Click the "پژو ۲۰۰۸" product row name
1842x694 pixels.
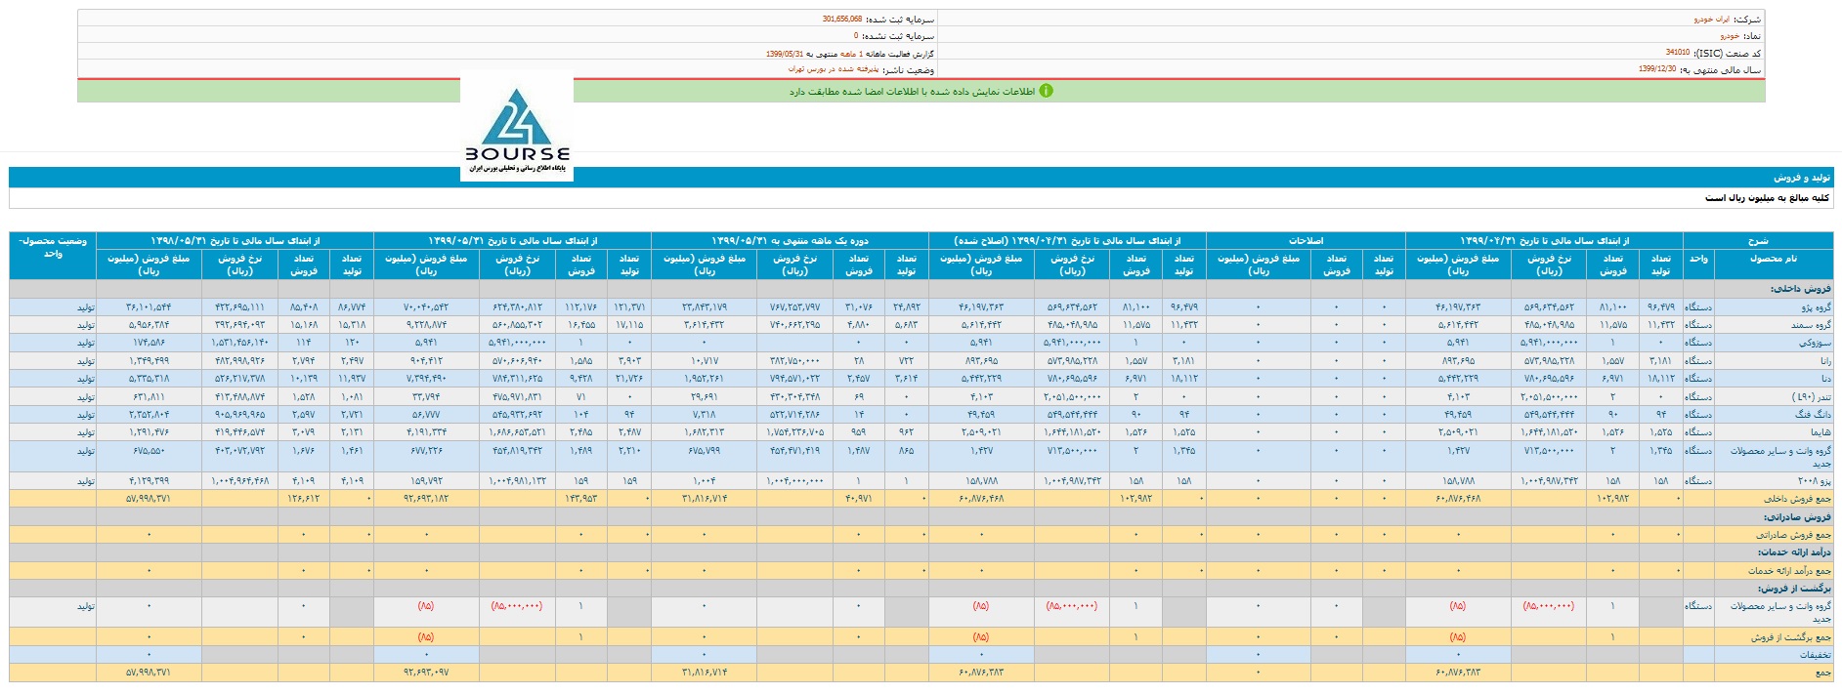[x=1814, y=481]
